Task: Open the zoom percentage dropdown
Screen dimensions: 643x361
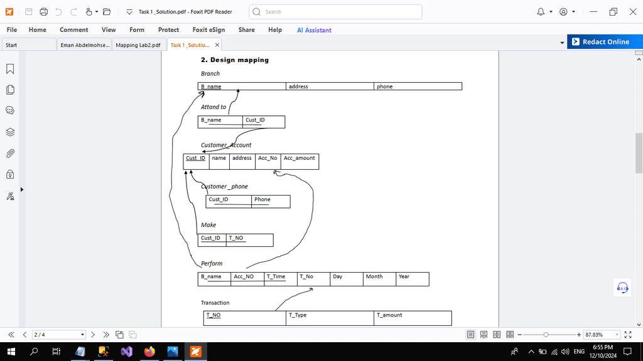Action: pyautogui.click(x=617, y=335)
